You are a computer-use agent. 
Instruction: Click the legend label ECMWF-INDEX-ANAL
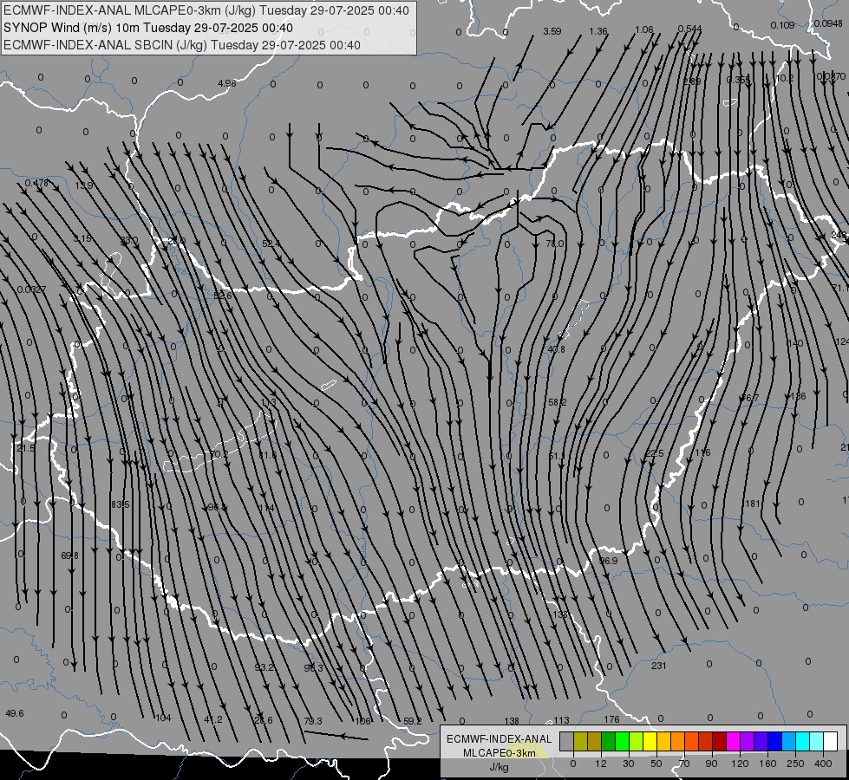[499, 739]
